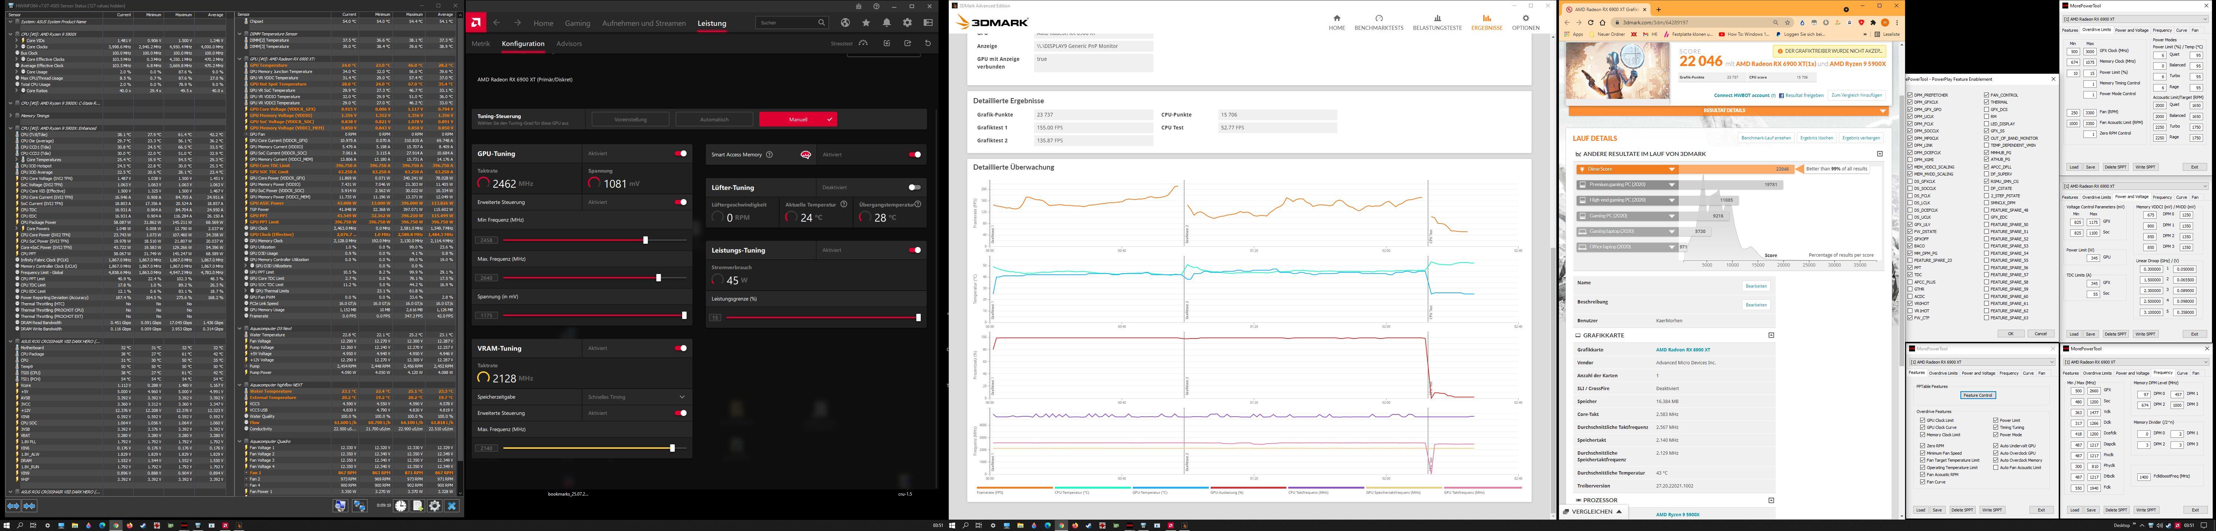
Task: Toggle DPM_PREFETCHER checkbox in PowerPlay window
Action: pyautogui.click(x=1911, y=96)
